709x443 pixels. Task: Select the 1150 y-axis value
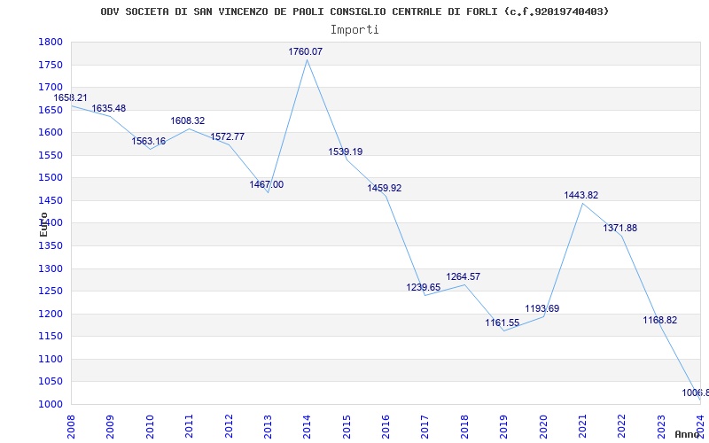[51, 337]
